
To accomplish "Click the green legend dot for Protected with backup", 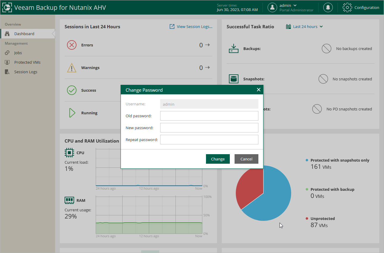I will 307,189.
